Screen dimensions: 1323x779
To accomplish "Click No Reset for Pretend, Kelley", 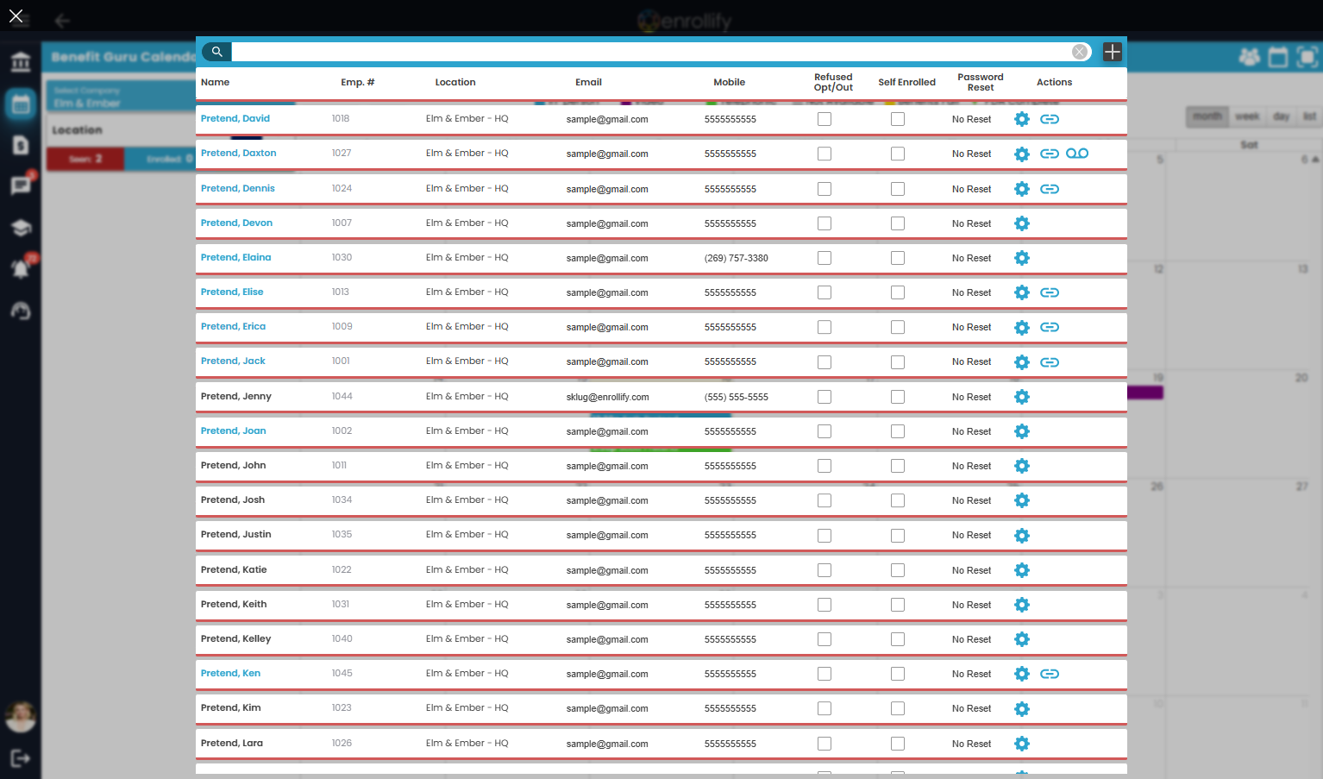I will (x=971, y=639).
